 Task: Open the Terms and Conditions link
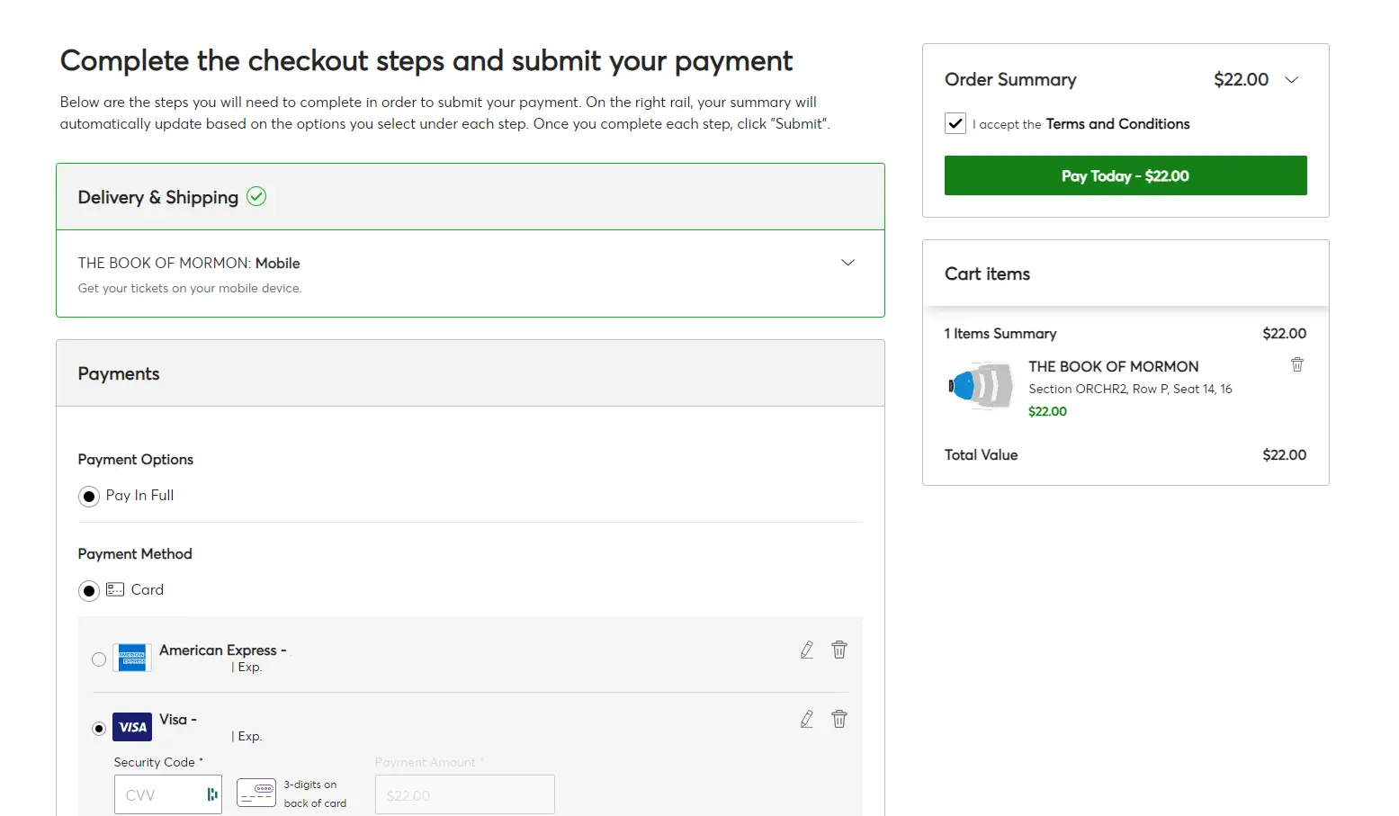pyautogui.click(x=1117, y=124)
